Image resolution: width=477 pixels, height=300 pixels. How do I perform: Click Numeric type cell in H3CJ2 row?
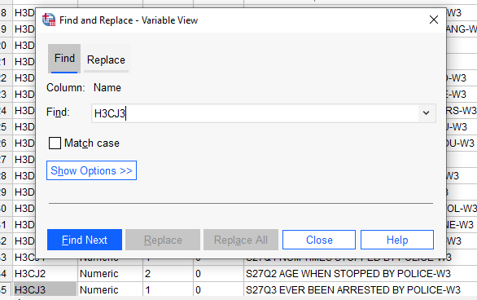pos(110,273)
